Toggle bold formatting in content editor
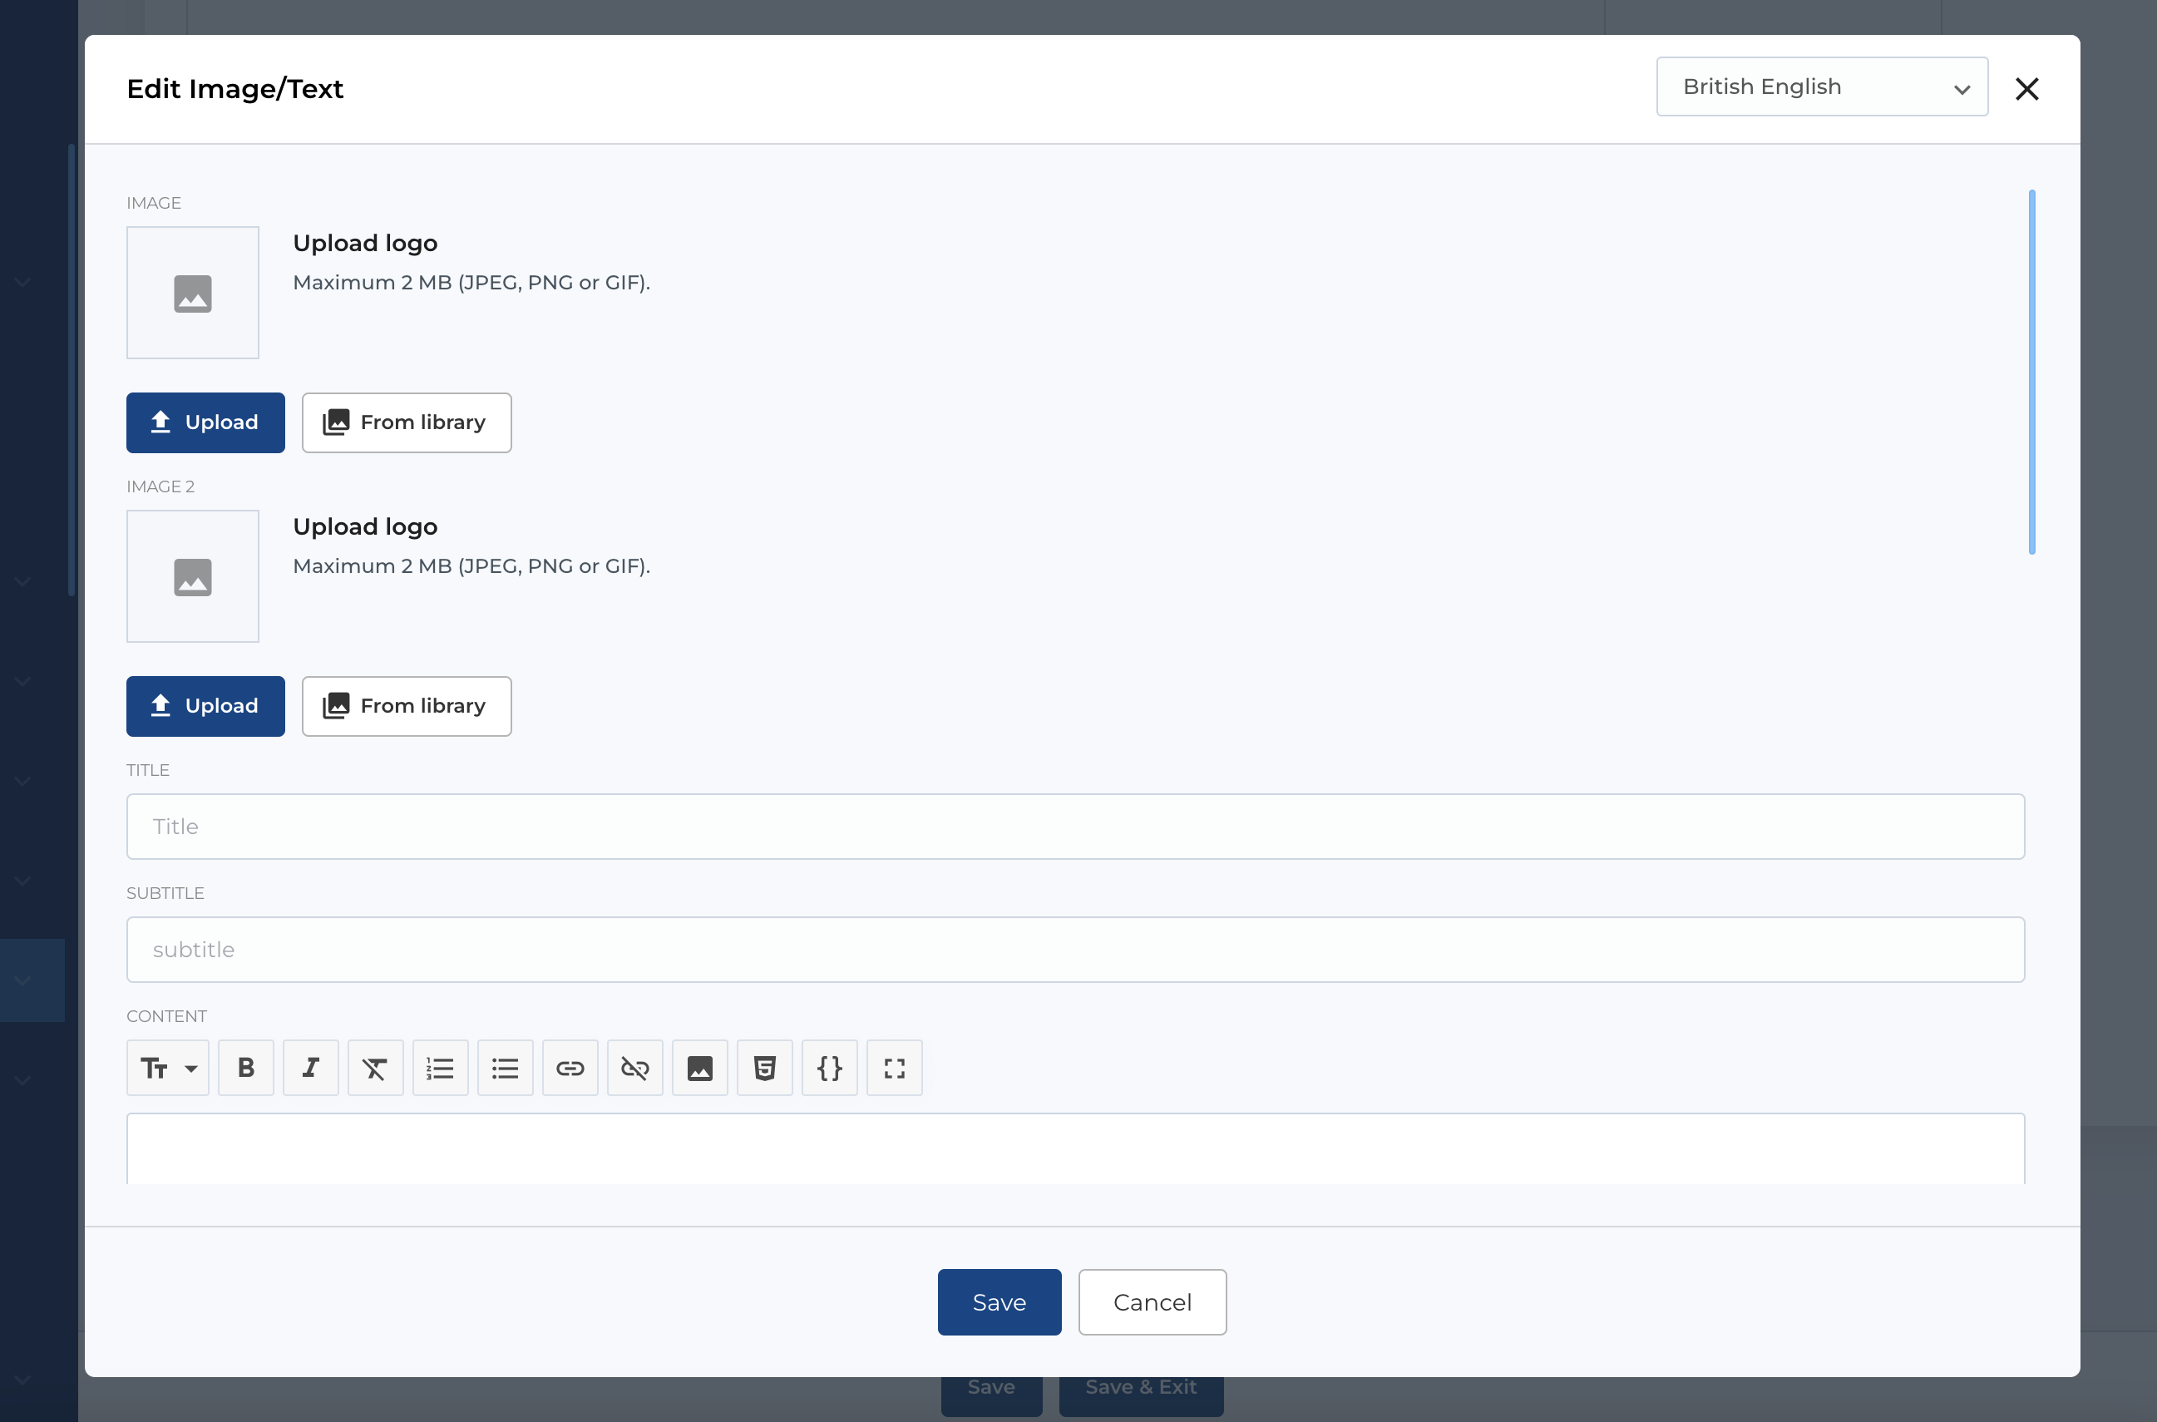This screenshot has height=1422, width=2157. pyautogui.click(x=245, y=1068)
